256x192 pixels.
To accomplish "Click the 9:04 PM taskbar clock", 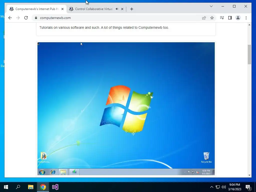I will click(234, 187).
